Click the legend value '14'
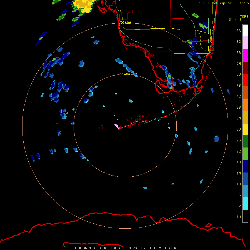The image size is (250, 250). [239, 173]
